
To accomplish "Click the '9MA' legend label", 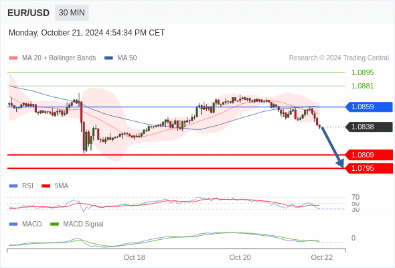I will click(x=62, y=186).
